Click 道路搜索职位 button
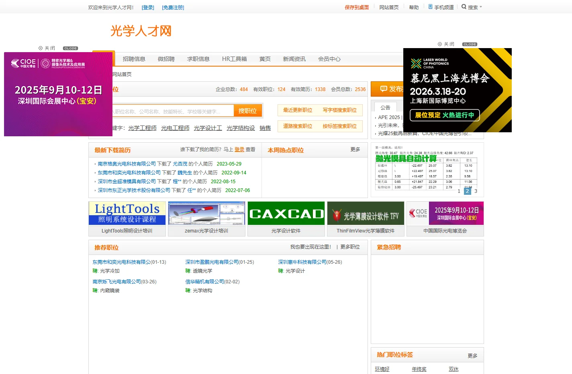Image resolution: width=572 pixels, height=374 pixels. pos(298,126)
